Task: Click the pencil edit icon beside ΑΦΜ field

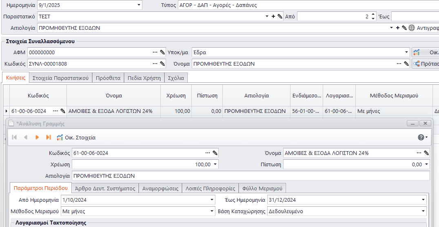Action: click(162, 52)
